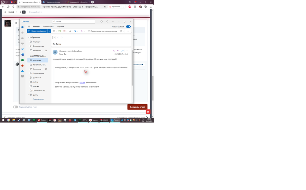The width and height of the screenshot is (306, 190).
Task: Click the Forward arrow in message header
Action: tap(122, 51)
